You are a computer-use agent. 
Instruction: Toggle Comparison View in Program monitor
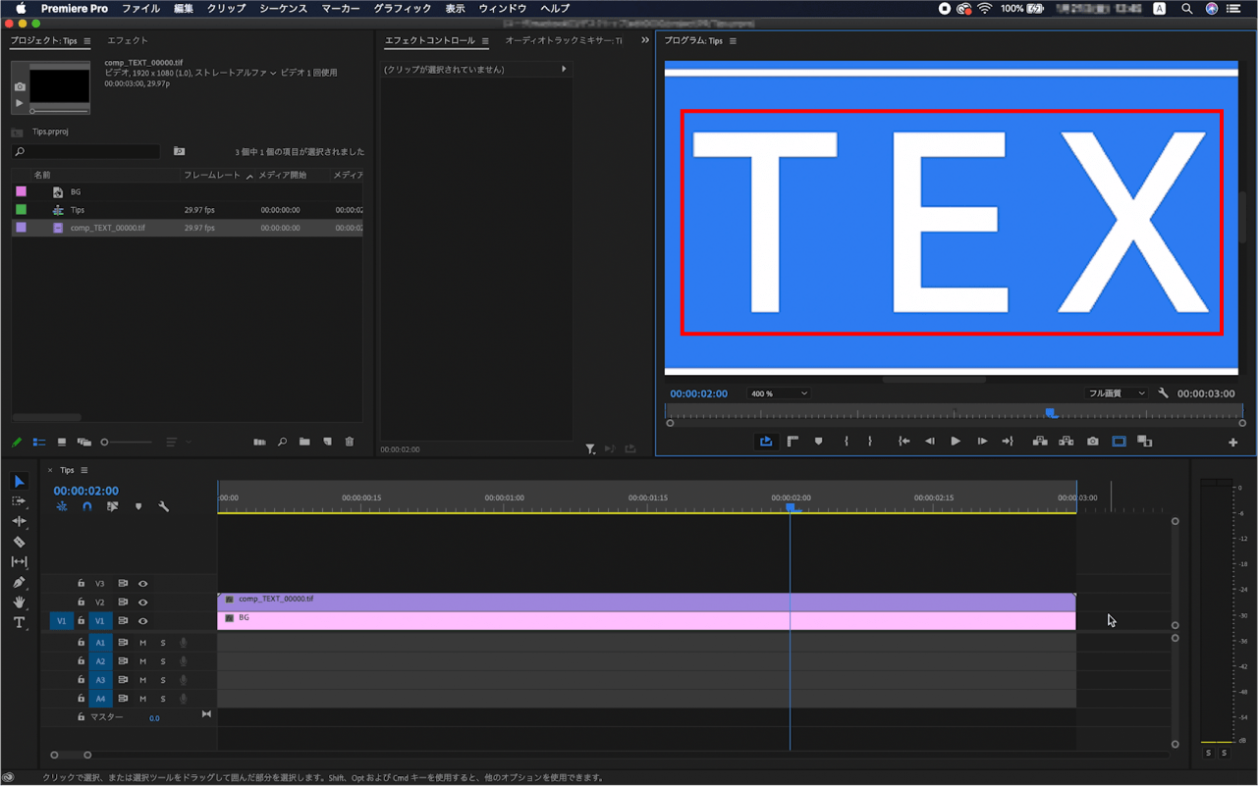coord(1144,442)
